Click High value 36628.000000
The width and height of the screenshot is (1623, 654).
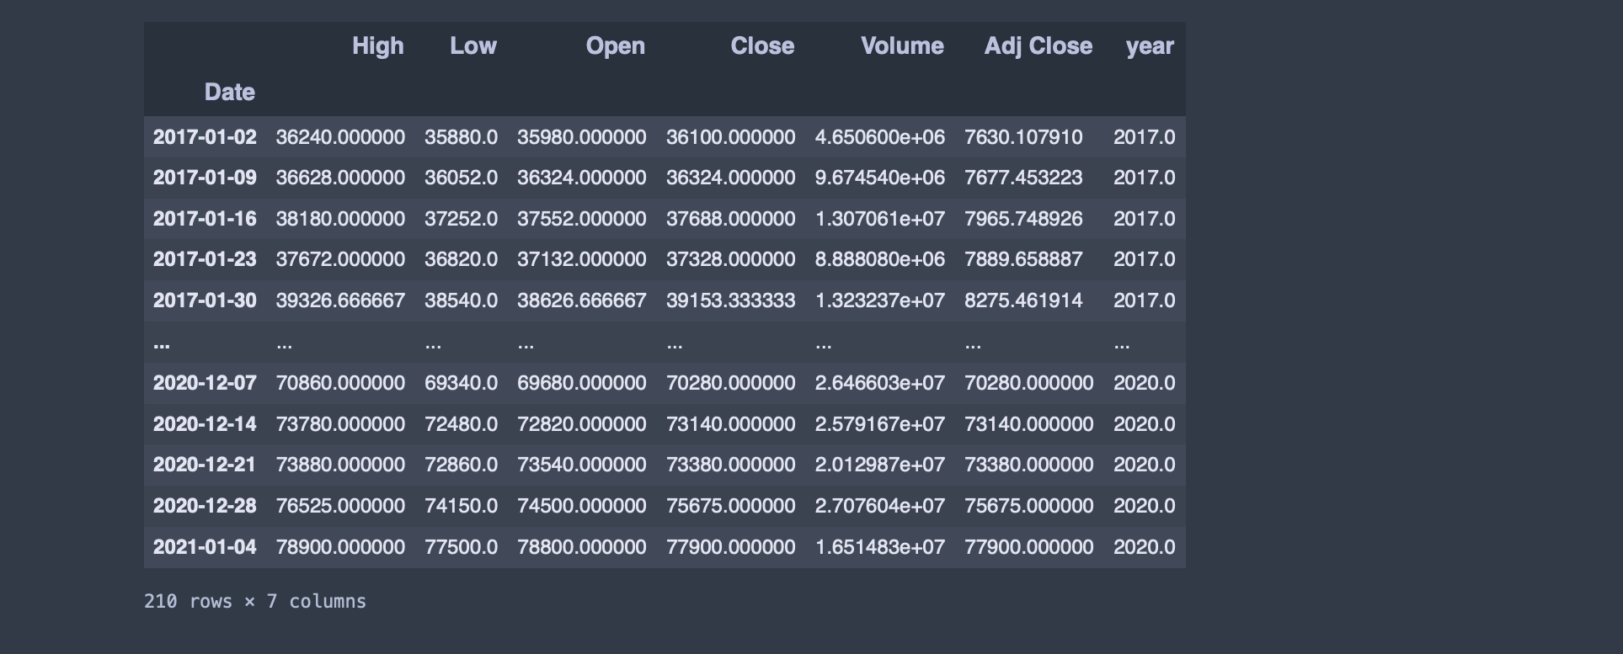(x=340, y=178)
